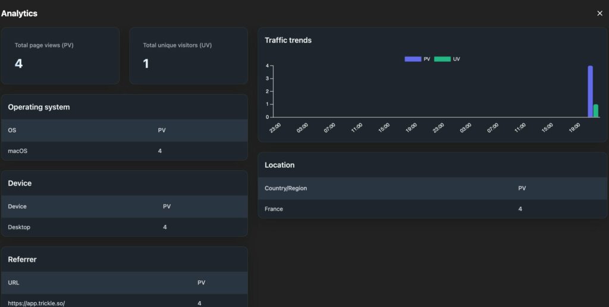The height and width of the screenshot is (307, 609).
Task: Click the Country/Region column header
Action: tap(285, 188)
